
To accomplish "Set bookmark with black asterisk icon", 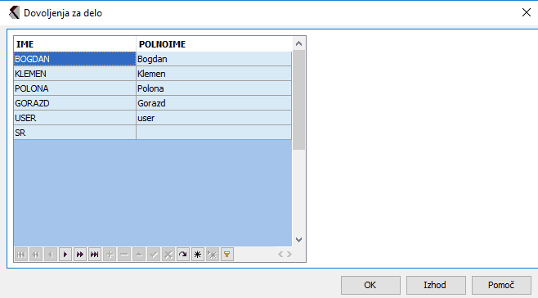I will pyautogui.click(x=198, y=255).
